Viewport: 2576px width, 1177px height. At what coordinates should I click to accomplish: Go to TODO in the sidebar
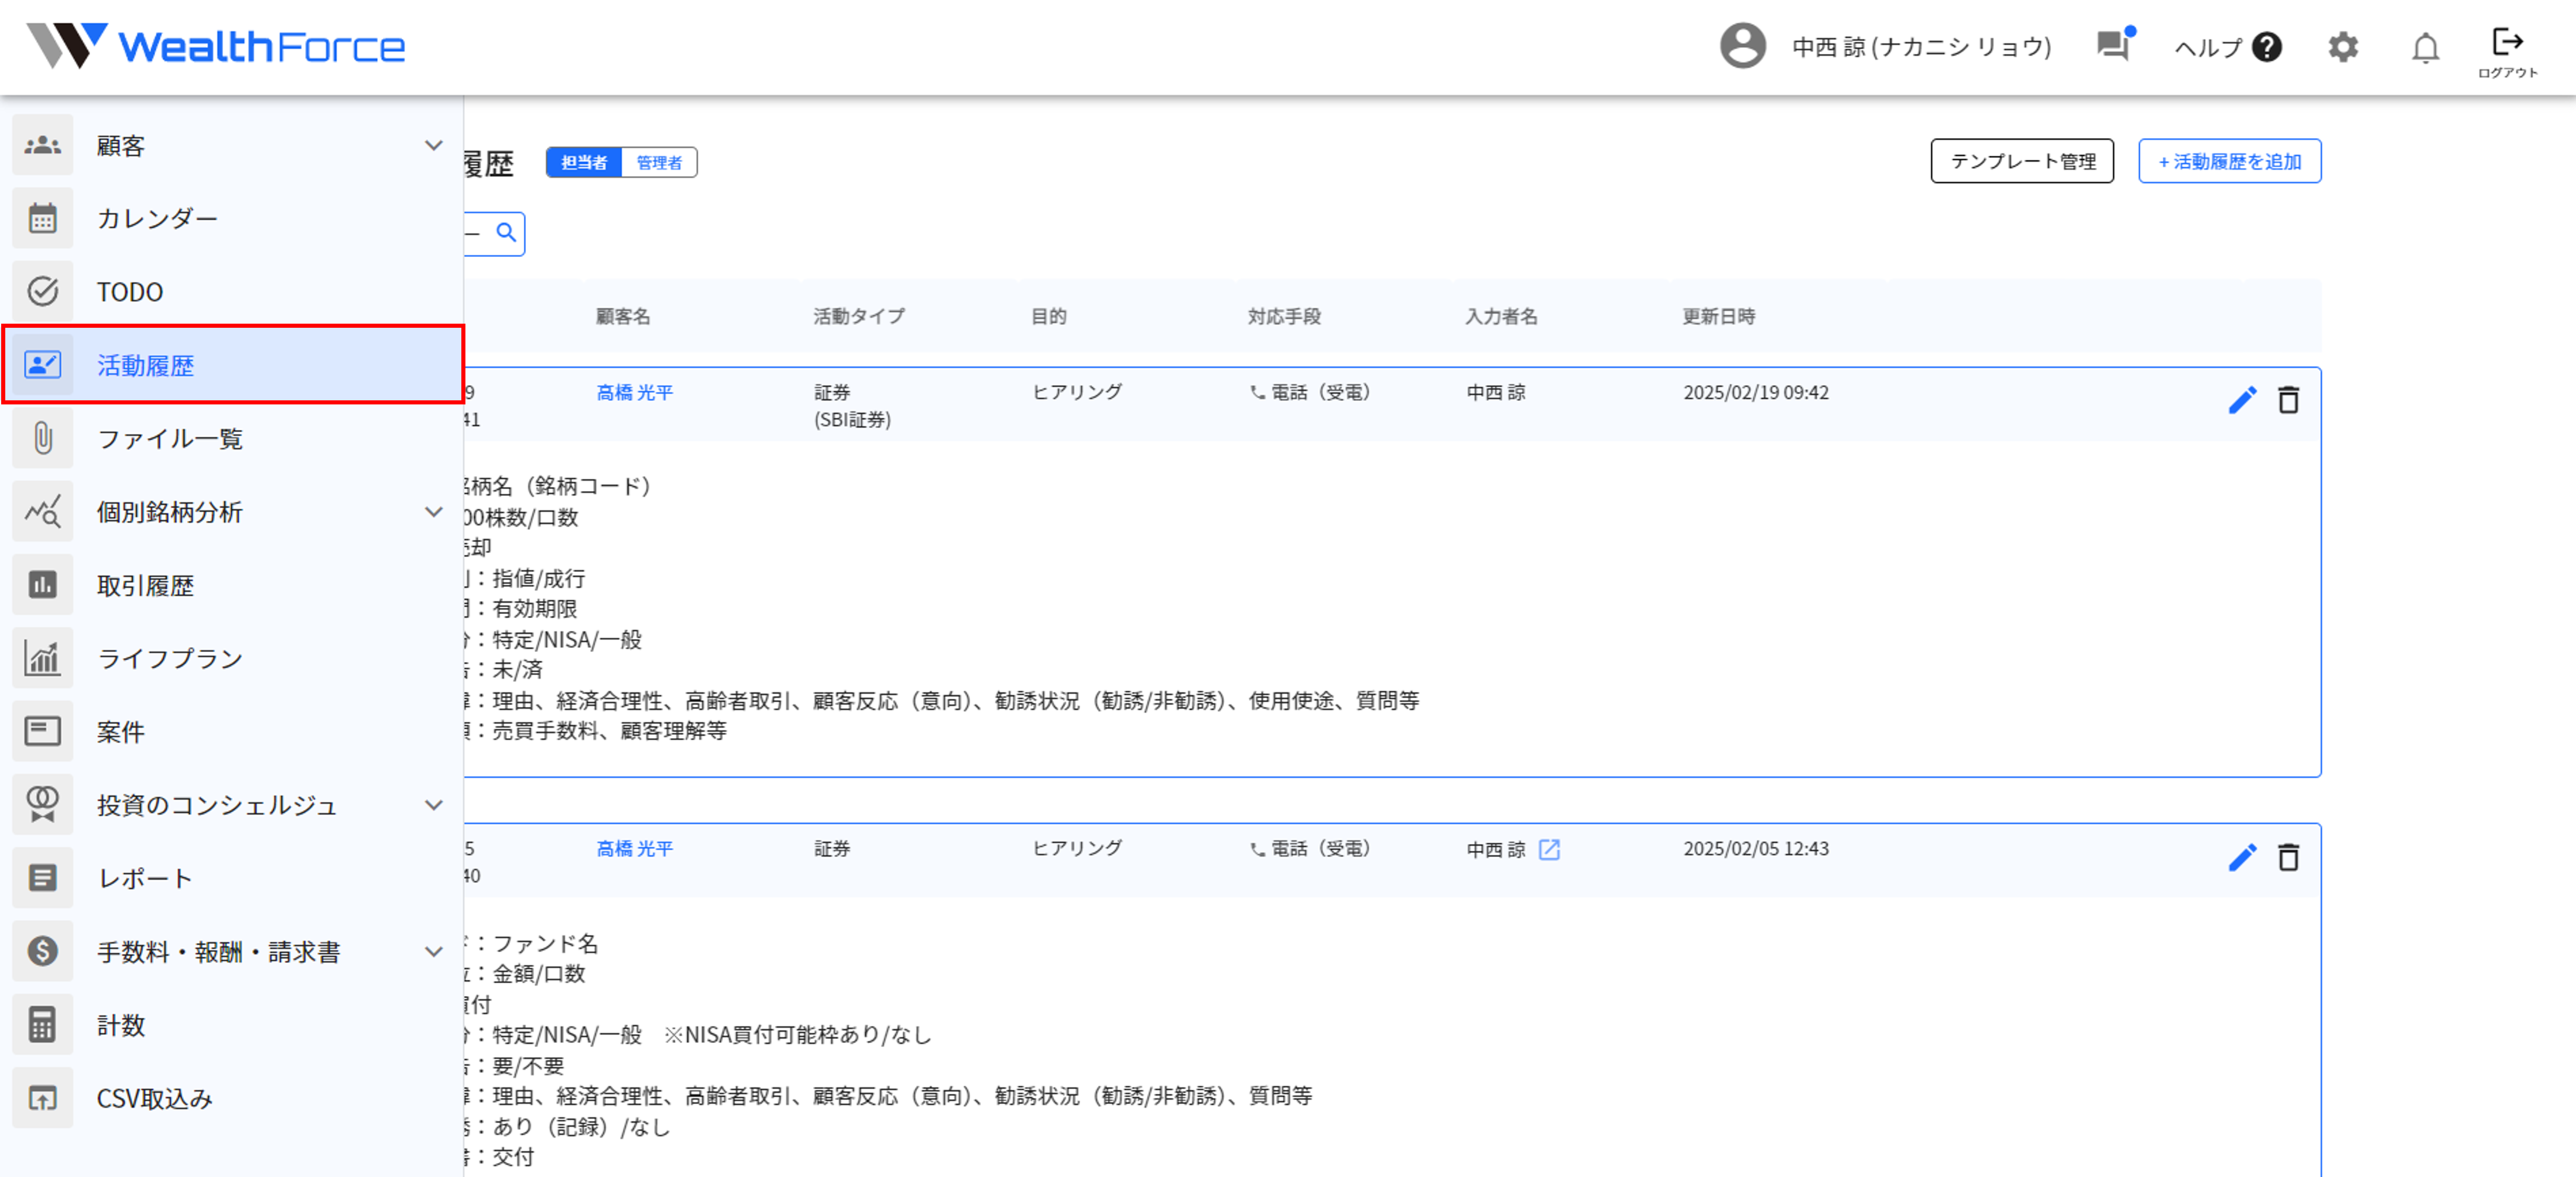point(129,292)
